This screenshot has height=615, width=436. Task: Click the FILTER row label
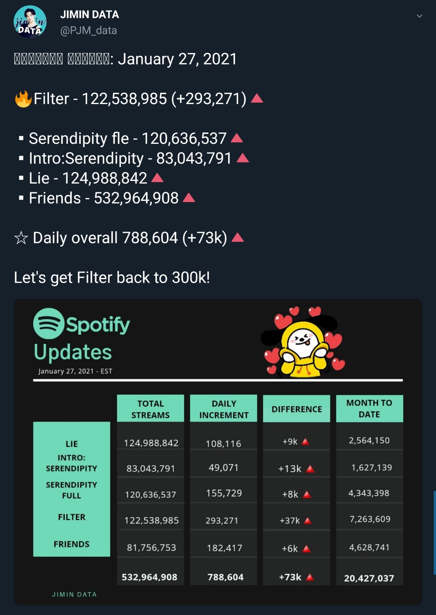[x=72, y=517]
